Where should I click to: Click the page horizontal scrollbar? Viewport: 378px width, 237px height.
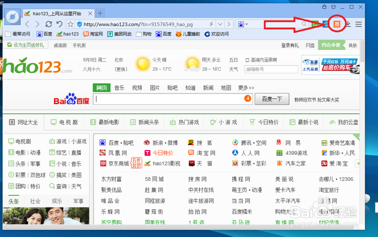pyautogui.click(x=178, y=227)
